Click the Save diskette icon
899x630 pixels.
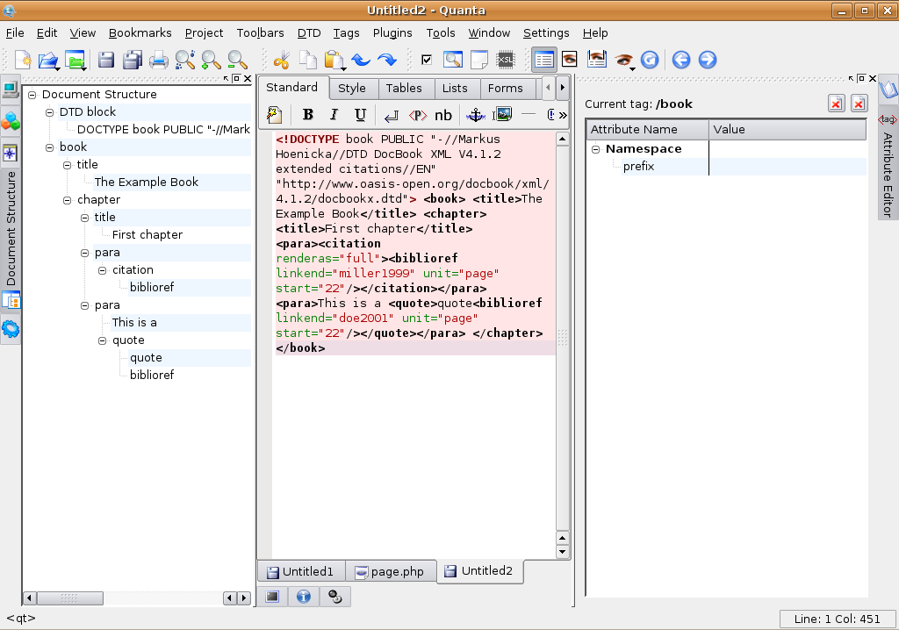(x=106, y=60)
